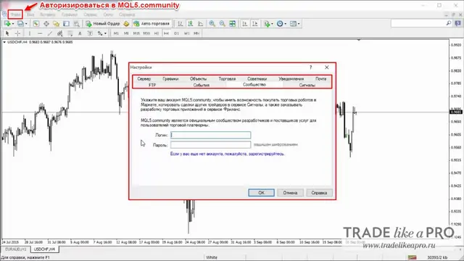Select the horizontal line drawing tool
This screenshot has width=464, height=261.
click(40, 33)
